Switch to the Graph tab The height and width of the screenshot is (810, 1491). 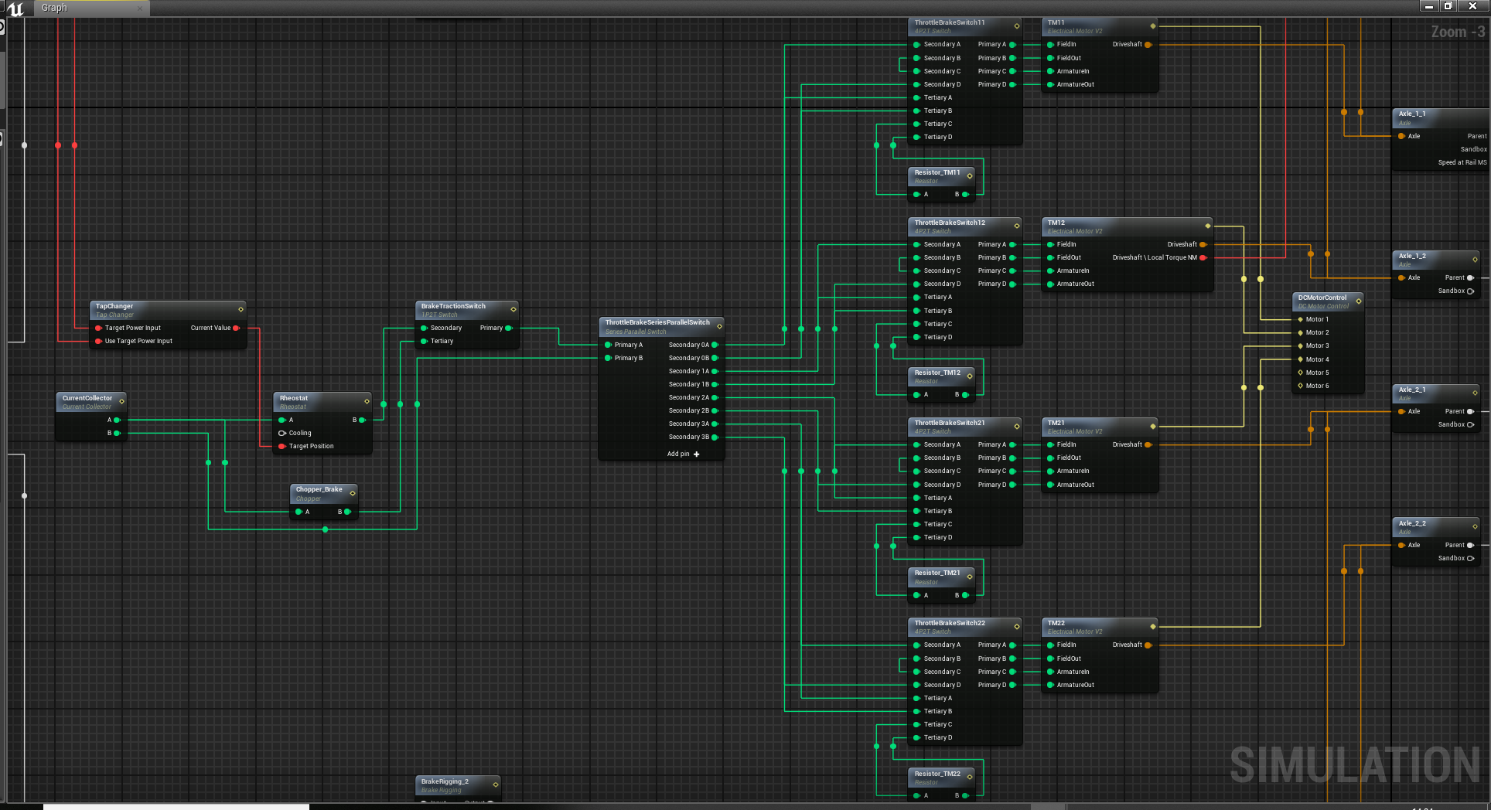55,8
